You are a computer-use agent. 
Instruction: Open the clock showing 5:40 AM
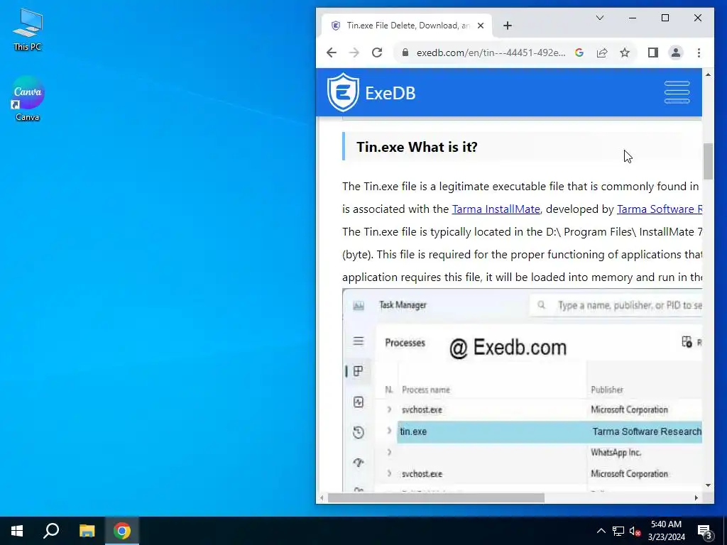pyautogui.click(x=666, y=531)
